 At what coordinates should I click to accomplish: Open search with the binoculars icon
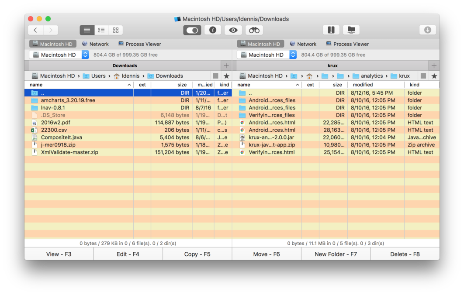click(254, 30)
